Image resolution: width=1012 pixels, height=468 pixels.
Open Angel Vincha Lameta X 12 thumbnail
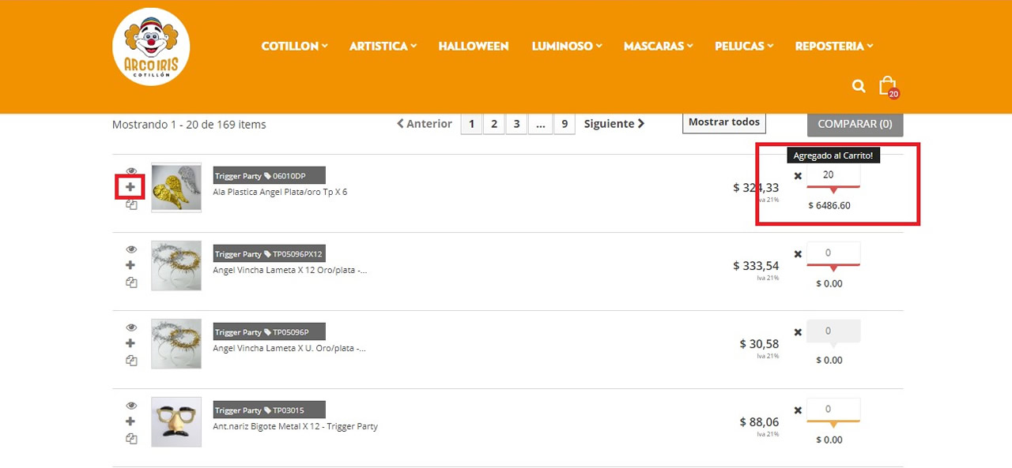[176, 266]
